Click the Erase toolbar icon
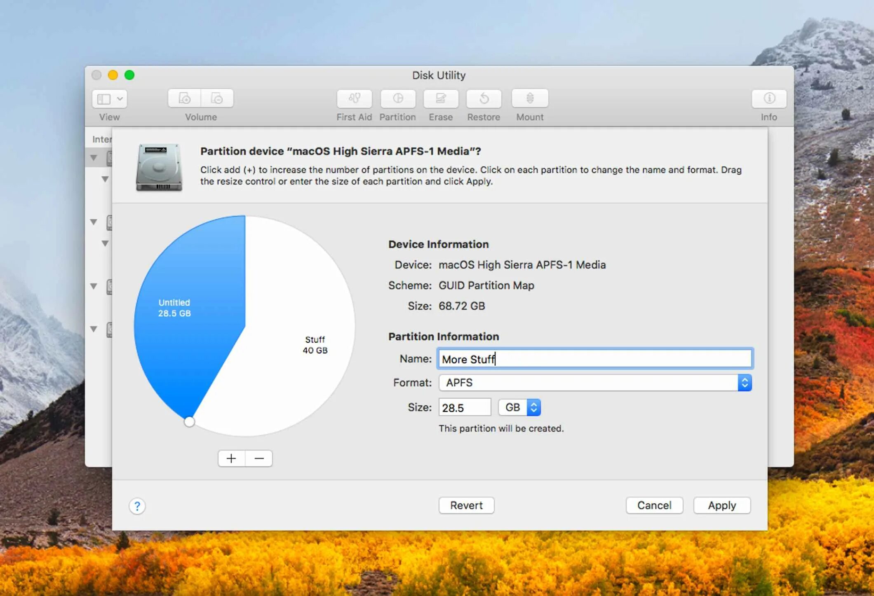The height and width of the screenshot is (596, 874). (x=441, y=98)
